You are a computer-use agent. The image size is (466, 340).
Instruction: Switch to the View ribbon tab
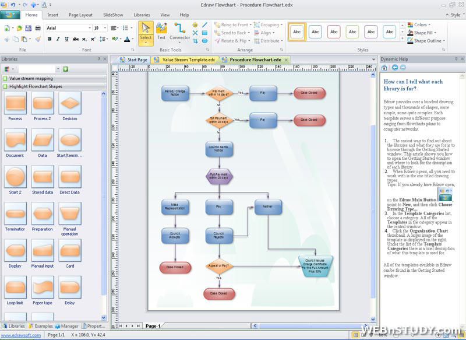(x=165, y=15)
